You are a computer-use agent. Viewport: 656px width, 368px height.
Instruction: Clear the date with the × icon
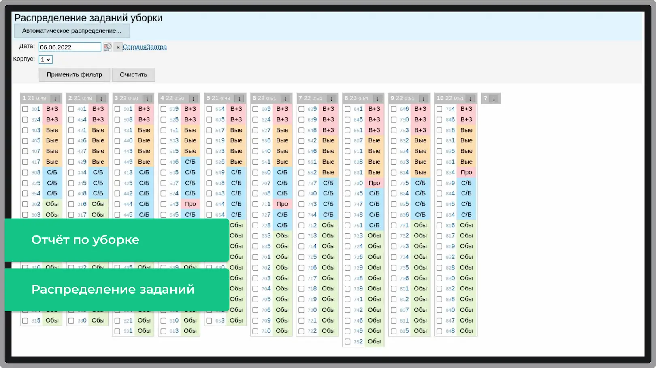click(x=118, y=47)
